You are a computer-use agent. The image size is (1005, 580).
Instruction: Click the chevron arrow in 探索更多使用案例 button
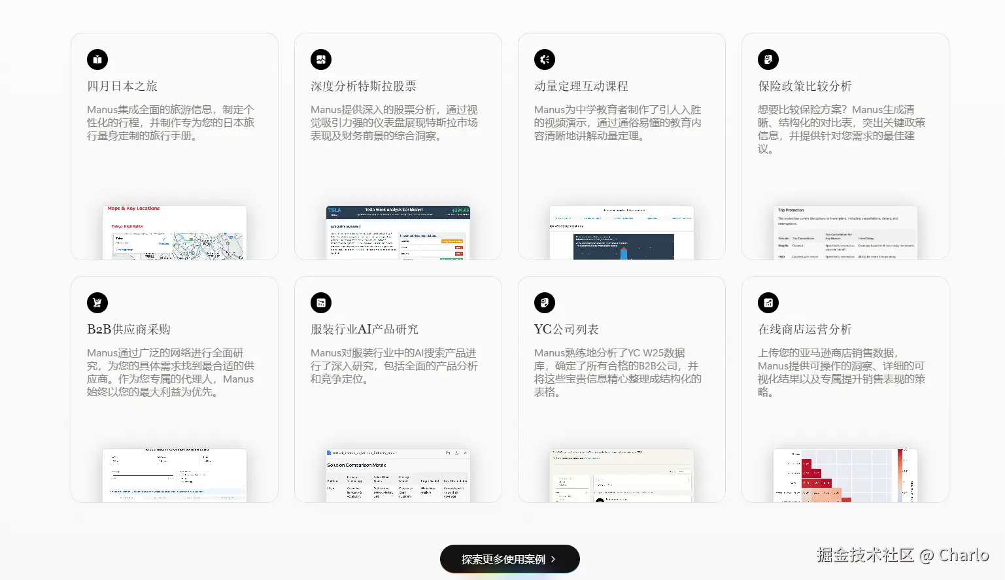553,559
